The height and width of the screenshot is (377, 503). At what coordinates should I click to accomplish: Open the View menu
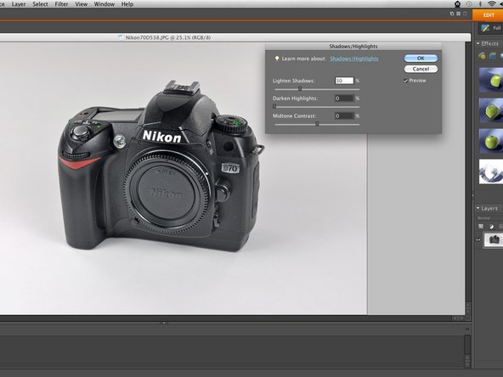point(82,4)
